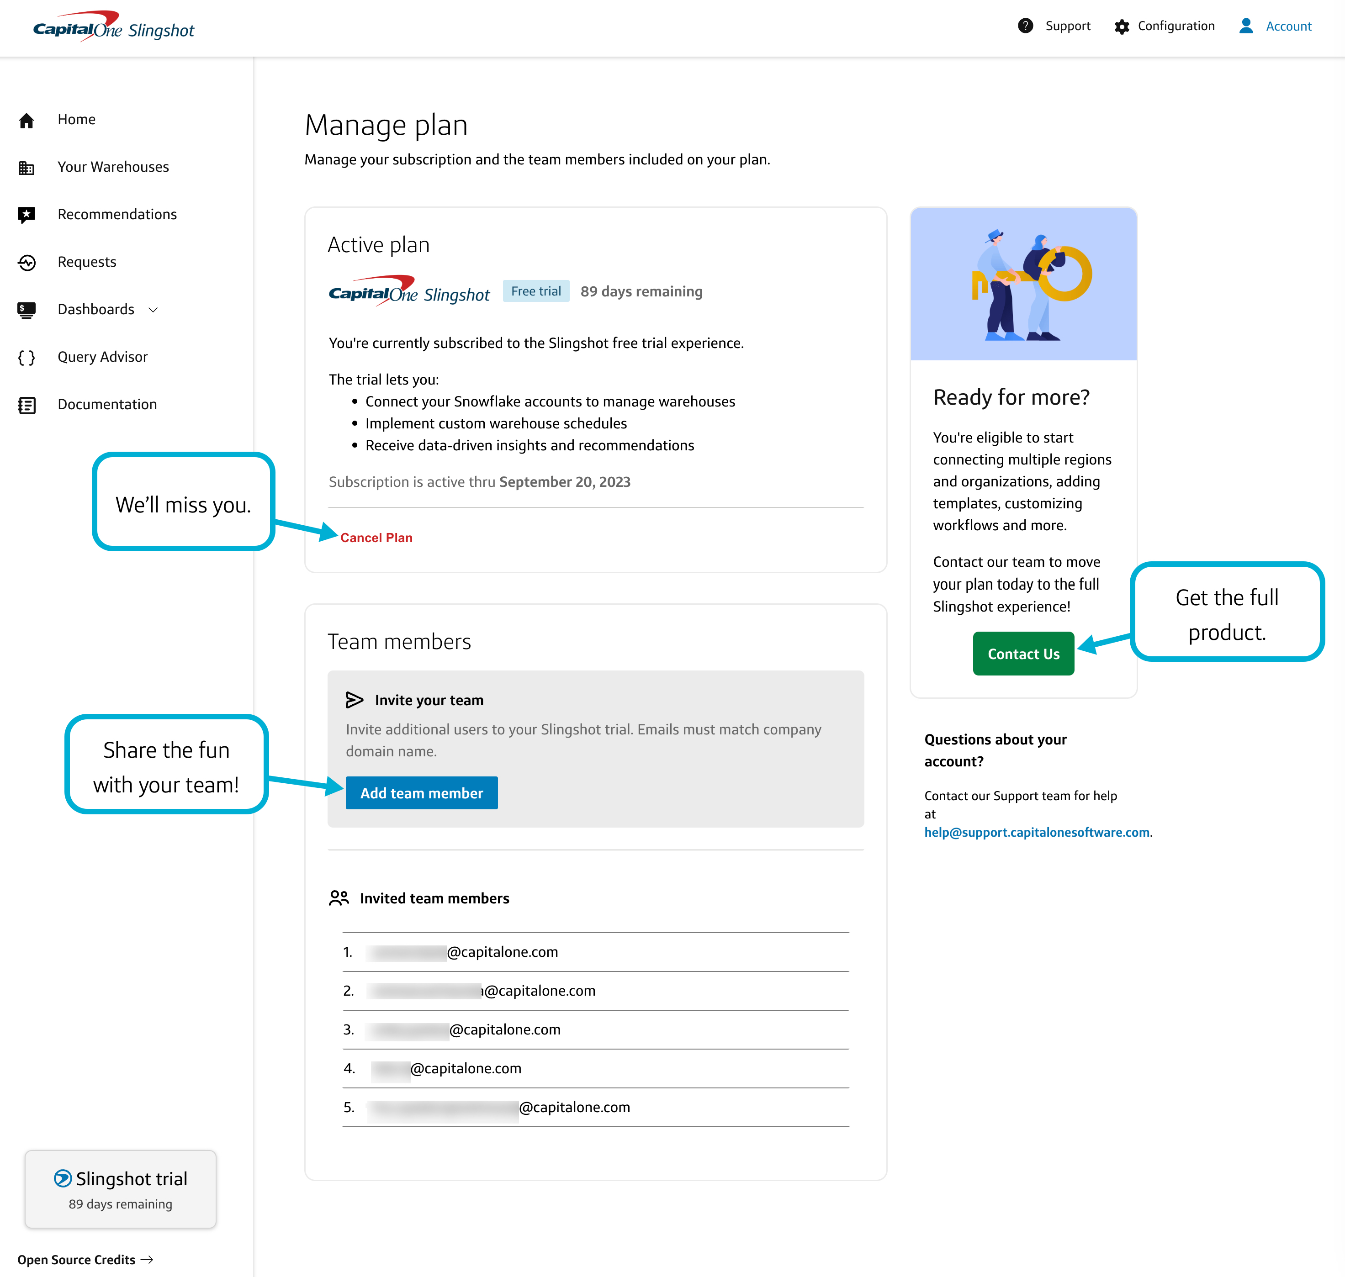
Task: Click the Documentation list icon
Action: pyautogui.click(x=26, y=406)
